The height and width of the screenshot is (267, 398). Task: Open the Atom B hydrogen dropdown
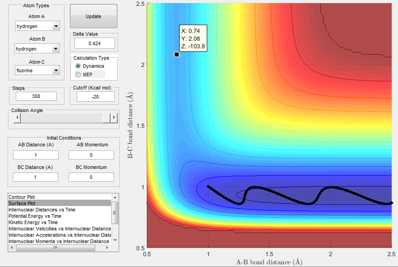pos(37,48)
